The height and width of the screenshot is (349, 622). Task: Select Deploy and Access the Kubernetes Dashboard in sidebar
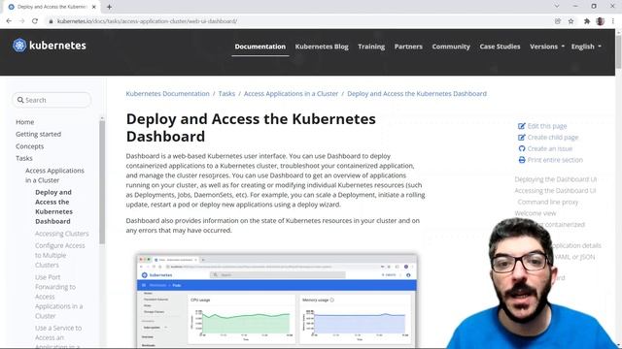click(x=54, y=206)
